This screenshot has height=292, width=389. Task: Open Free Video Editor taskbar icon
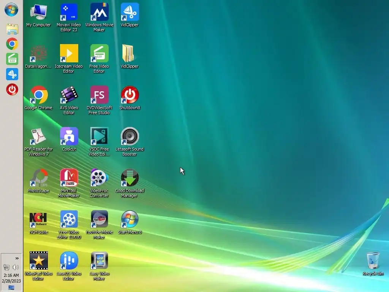[x=12, y=59]
